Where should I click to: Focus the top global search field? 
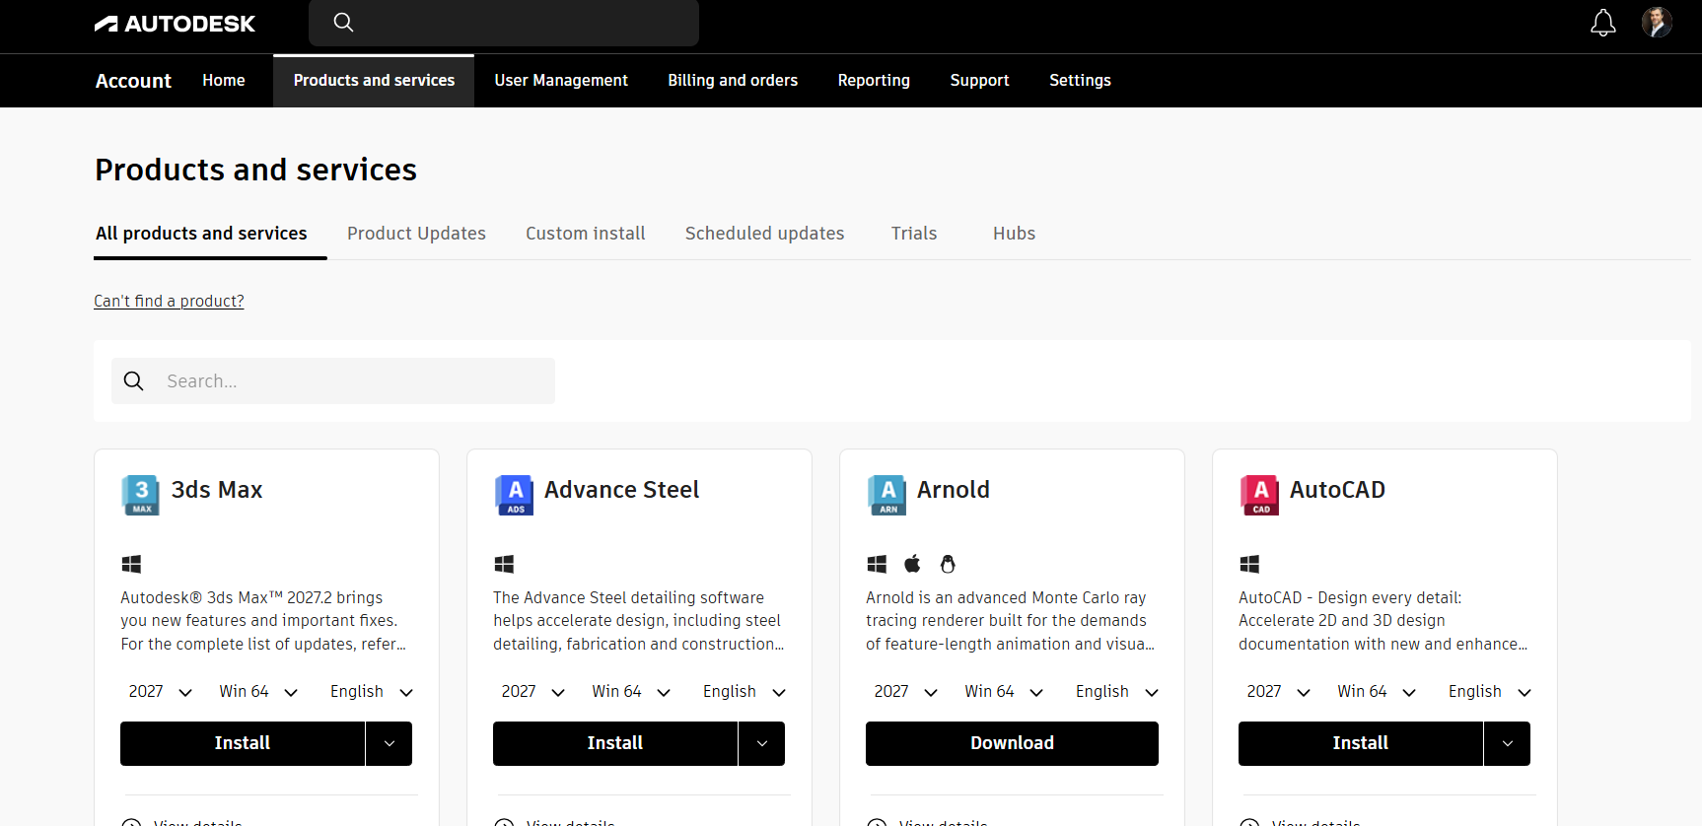point(504,23)
